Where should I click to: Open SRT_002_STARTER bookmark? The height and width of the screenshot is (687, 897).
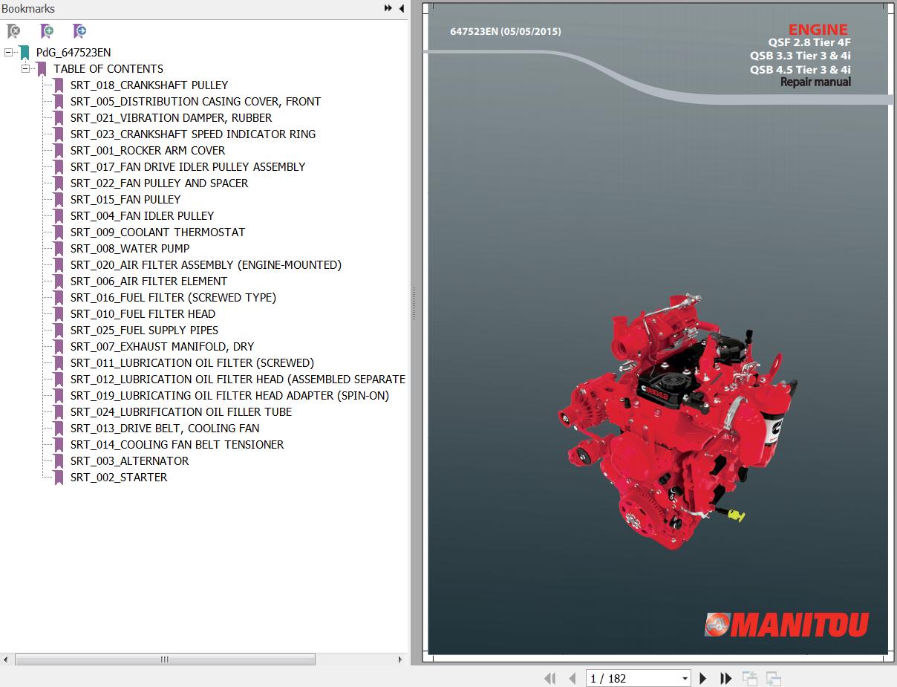click(119, 478)
